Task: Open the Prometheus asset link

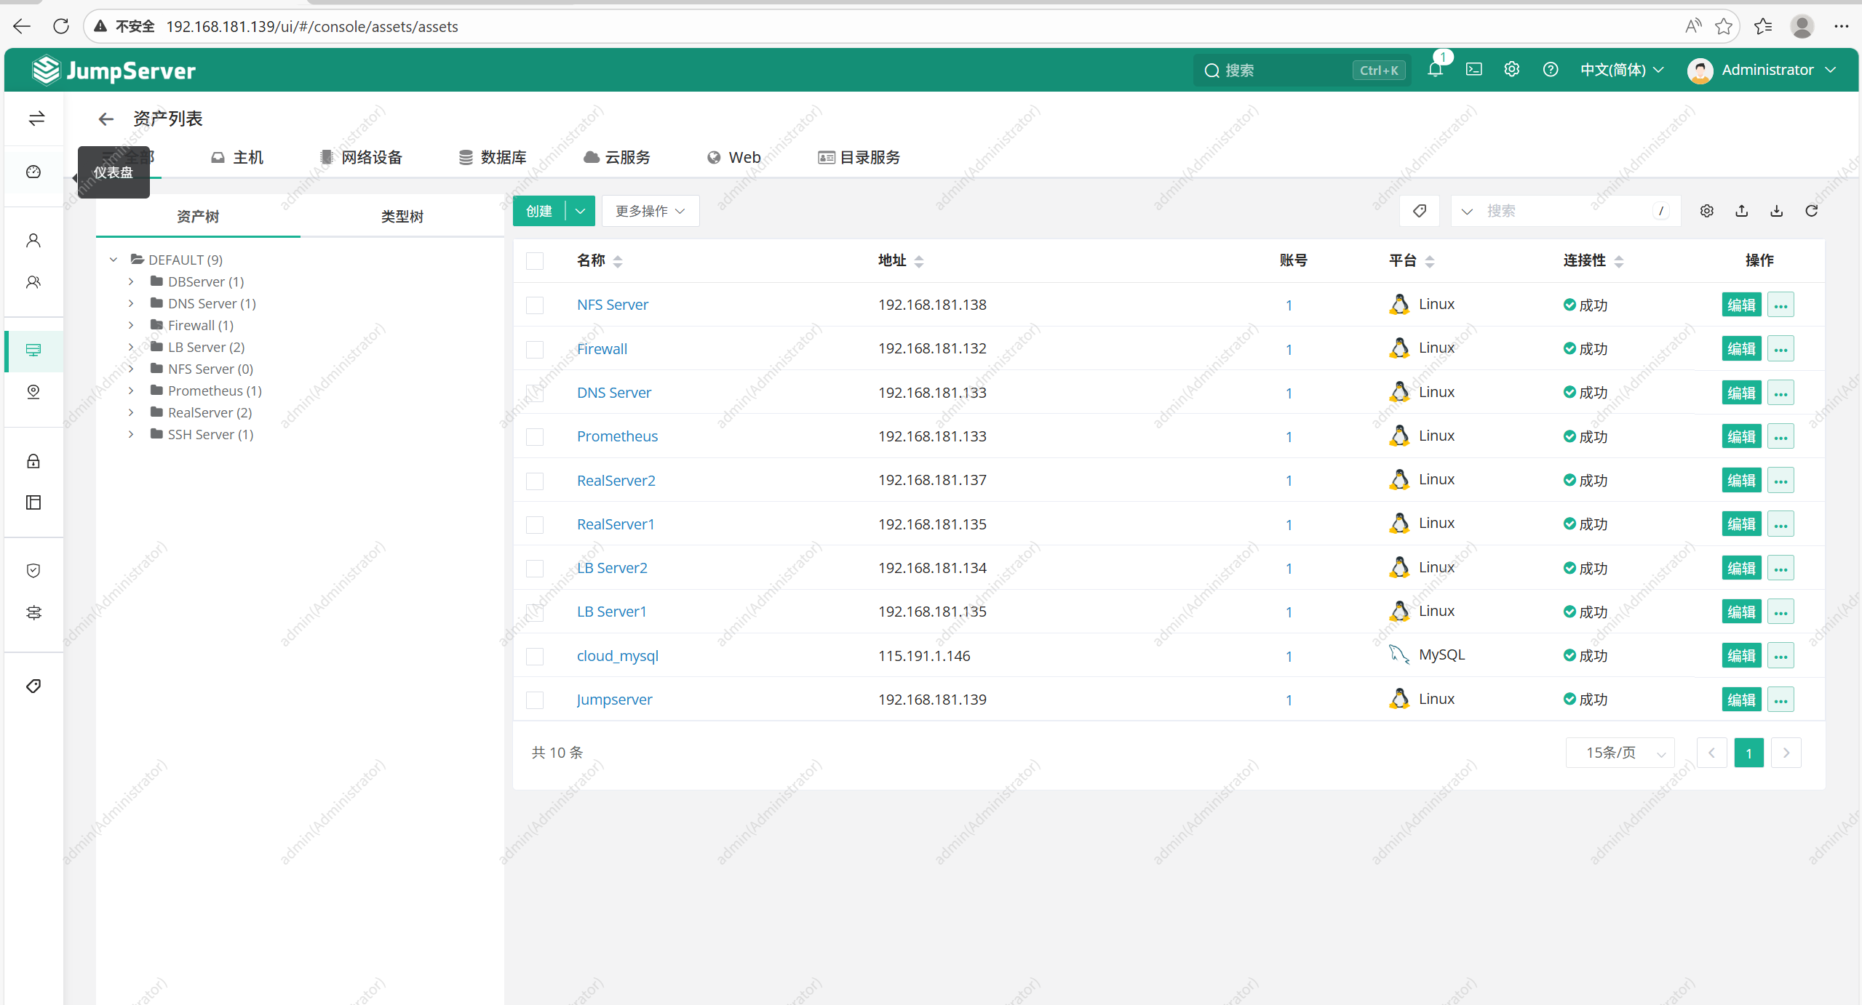Action: [x=617, y=436]
